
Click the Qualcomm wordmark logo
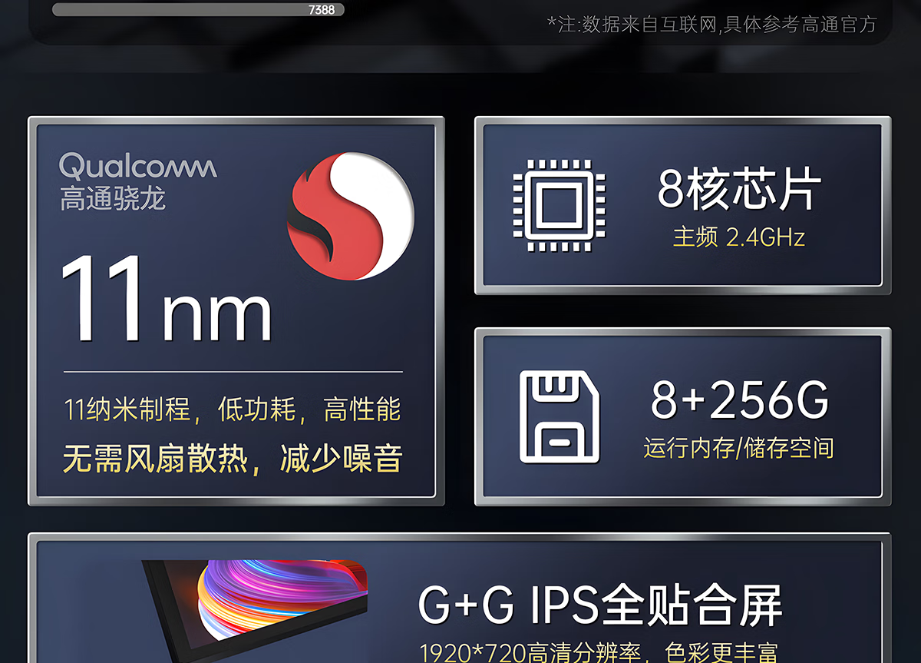[x=138, y=166]
